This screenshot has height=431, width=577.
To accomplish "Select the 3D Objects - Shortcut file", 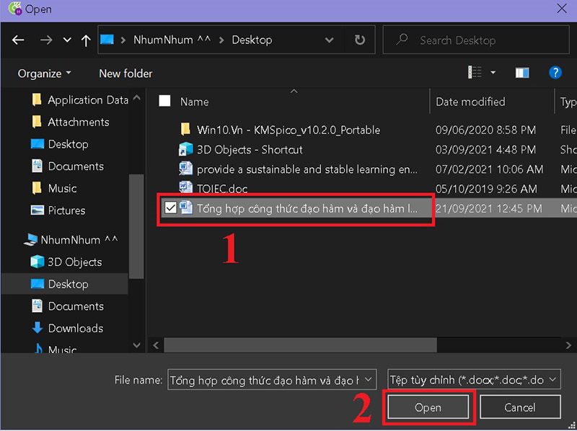I will [x=250, y=150].
